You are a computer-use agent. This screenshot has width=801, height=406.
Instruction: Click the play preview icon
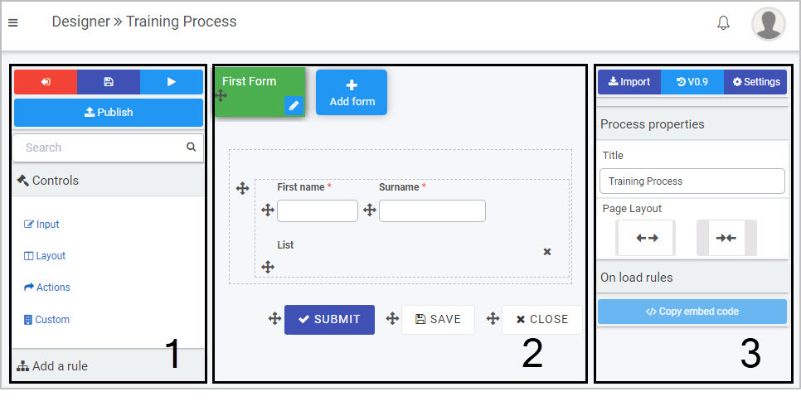click(172, 82)
